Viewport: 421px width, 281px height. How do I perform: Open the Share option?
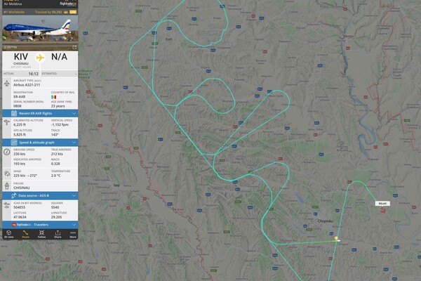pos(58,234)
